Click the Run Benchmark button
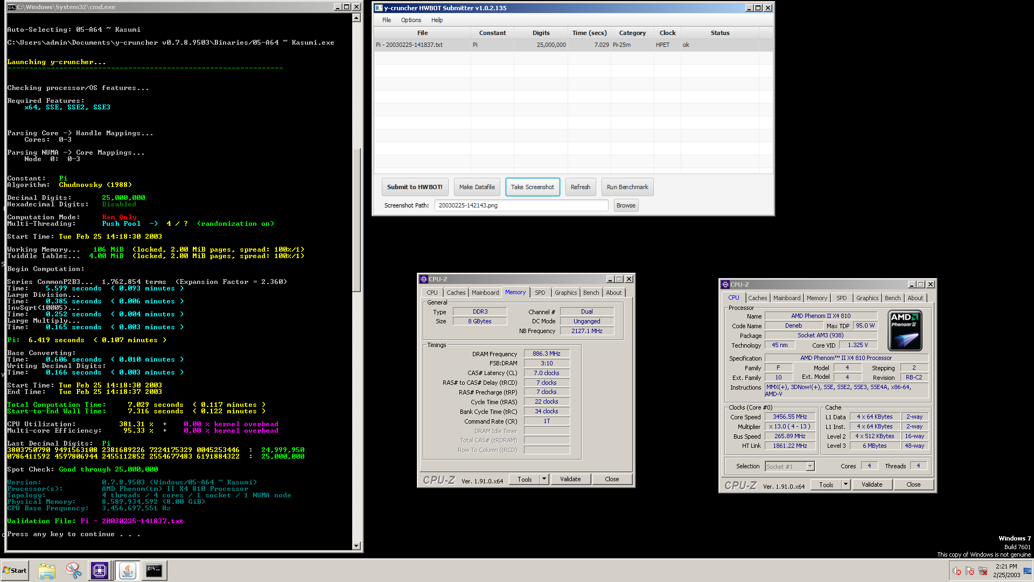1034x582 pixels. (x=627, y=187)
